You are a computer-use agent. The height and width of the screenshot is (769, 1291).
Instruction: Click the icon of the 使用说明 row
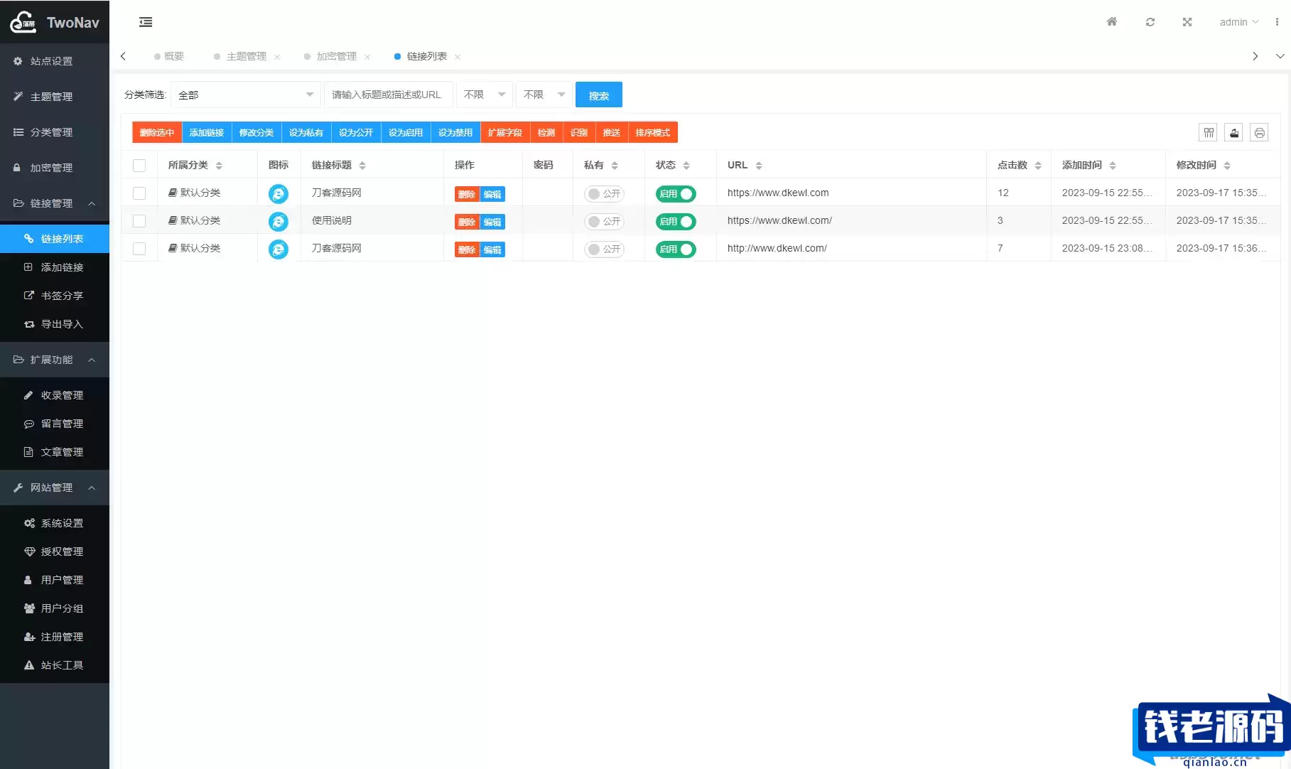click(279, 222)
